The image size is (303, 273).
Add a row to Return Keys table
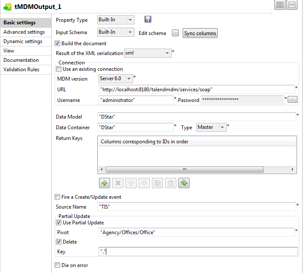(105, 183)
